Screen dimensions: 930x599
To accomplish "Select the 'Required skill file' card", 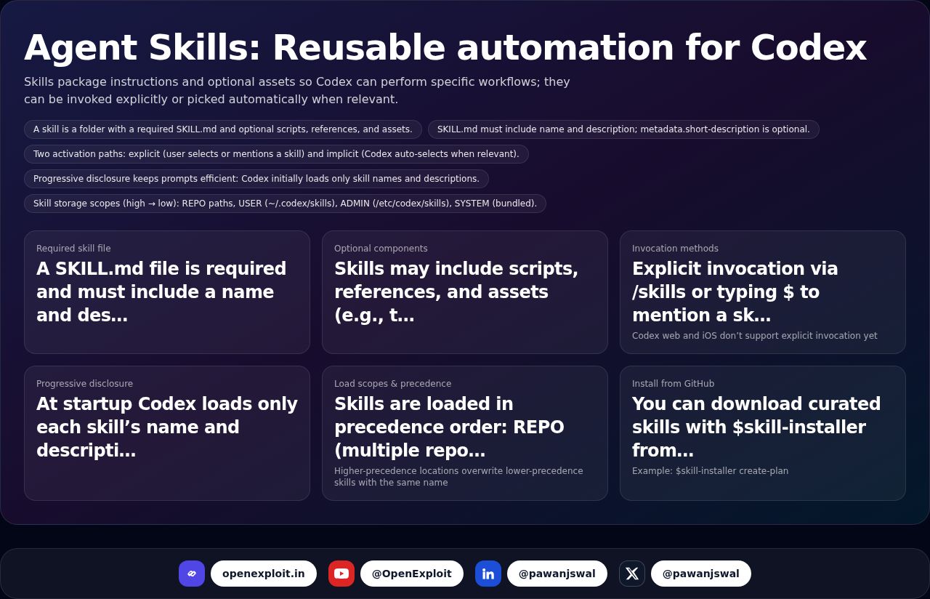I will click(167, 292).
